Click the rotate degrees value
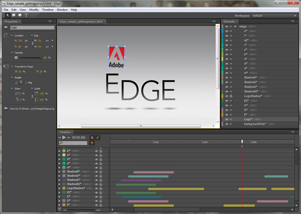This screenshot has width=301, height=214. pos(26,82)
